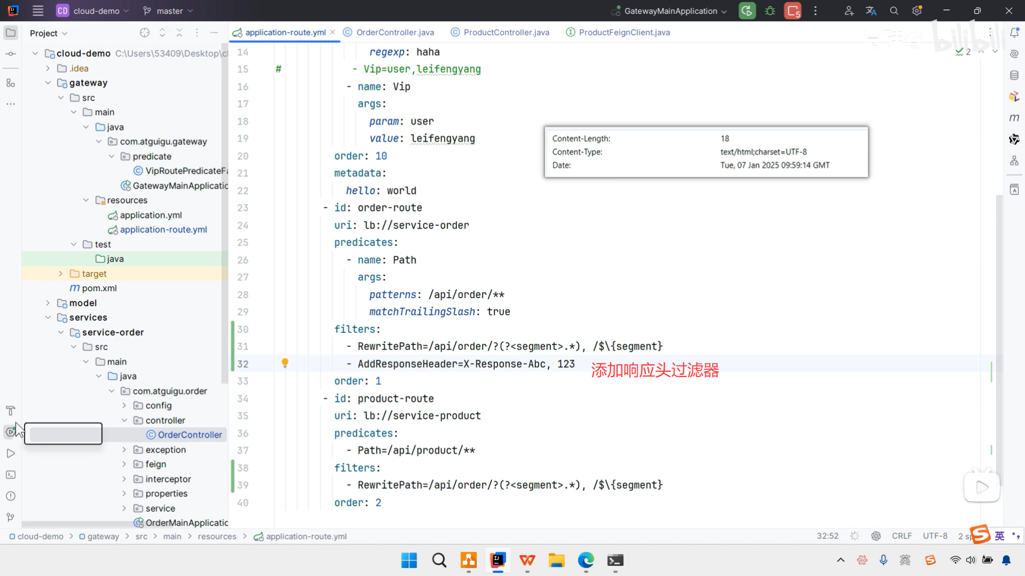This screenshot has width=1025, height=576.
Task: Click Select Opened File target icon
Action: 145,33
